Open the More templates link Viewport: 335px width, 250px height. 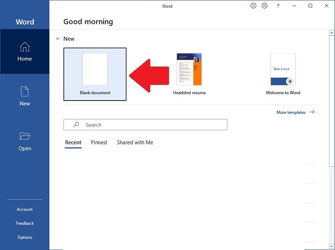click(291, 112)
